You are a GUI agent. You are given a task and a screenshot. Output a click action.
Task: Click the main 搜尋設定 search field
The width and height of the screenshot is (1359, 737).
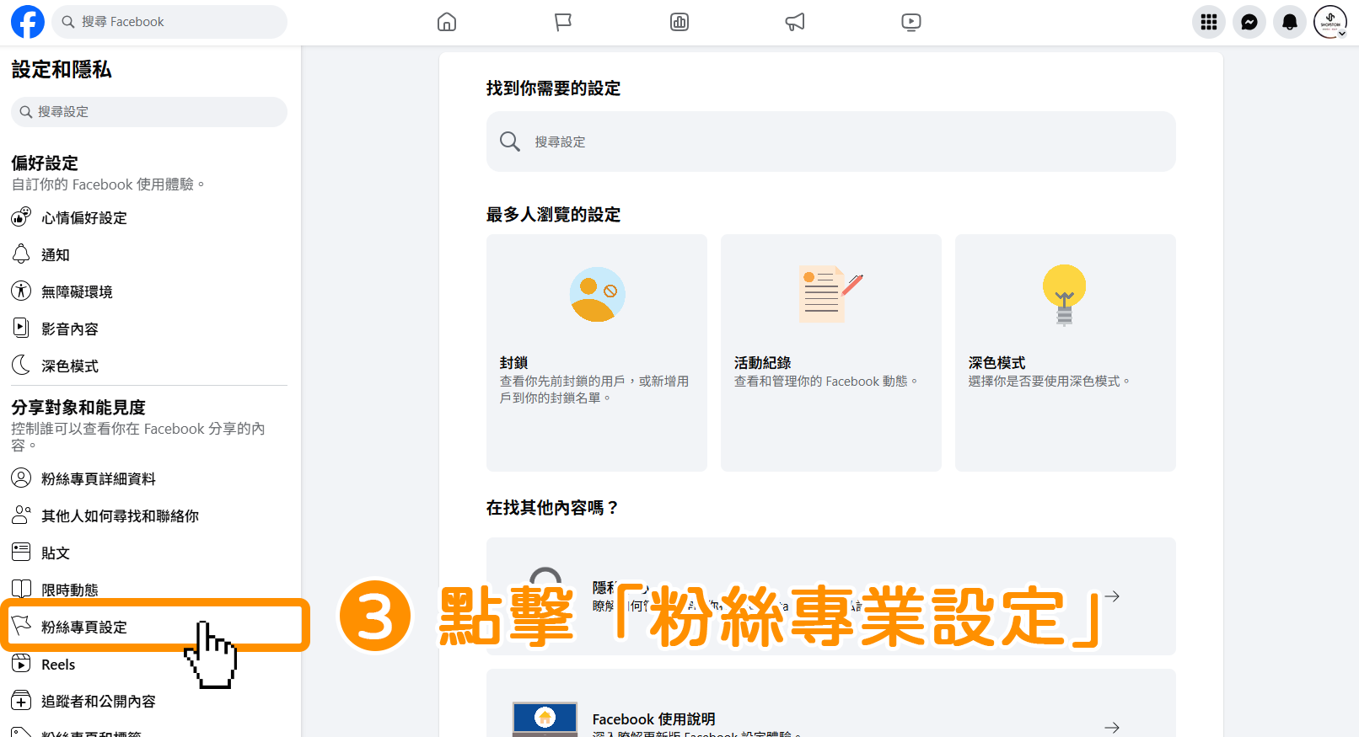(831, 142)
